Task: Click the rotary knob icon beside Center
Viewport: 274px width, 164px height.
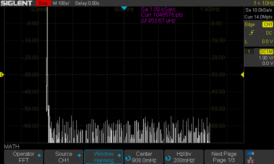Action: (x=128, y=157)
